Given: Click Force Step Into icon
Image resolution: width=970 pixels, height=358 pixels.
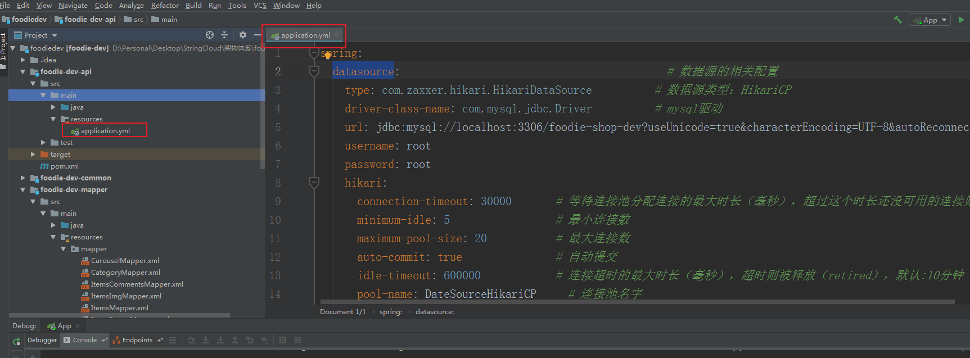Looking at the screenshot, I should tap(220, 340).
